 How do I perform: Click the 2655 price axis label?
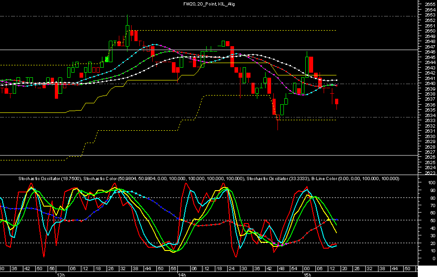[430, 4]
